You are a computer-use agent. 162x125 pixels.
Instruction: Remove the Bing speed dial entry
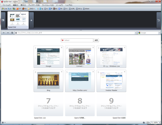tap(61, 72)
